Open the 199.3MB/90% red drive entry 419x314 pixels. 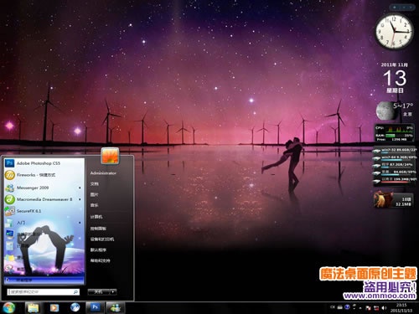[x=395, y=180]
